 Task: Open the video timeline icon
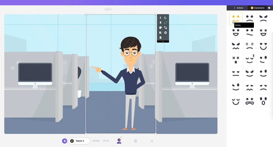coord(135,141)
